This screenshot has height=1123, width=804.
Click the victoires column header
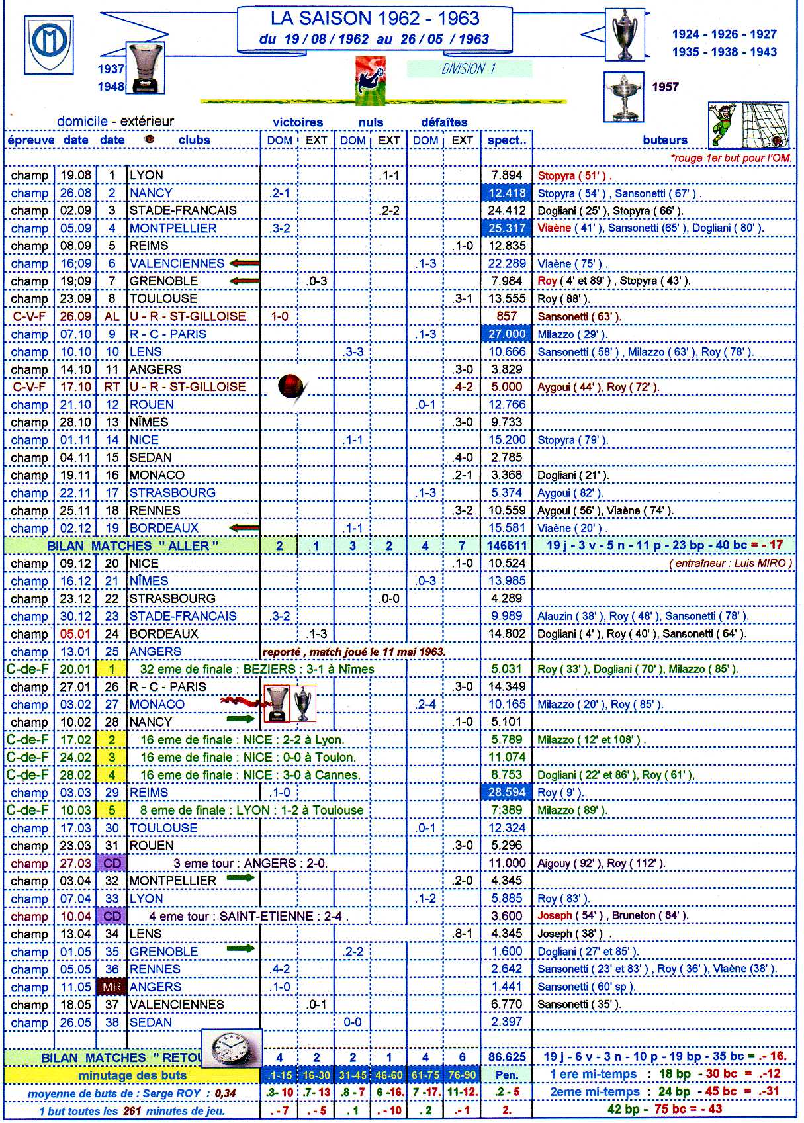click(x=298, y=122)
